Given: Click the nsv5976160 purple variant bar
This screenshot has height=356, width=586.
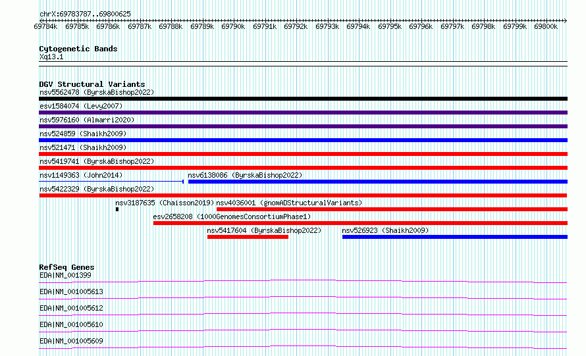Looking at the screenshot, I should tap(303, 126).
